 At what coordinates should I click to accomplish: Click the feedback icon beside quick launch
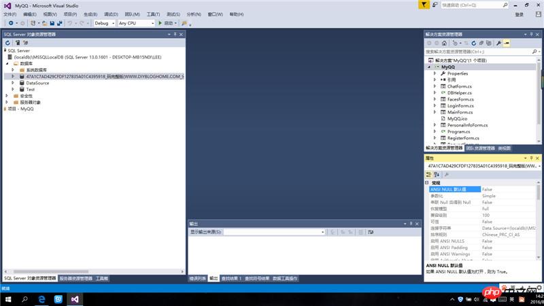point(435,5)
